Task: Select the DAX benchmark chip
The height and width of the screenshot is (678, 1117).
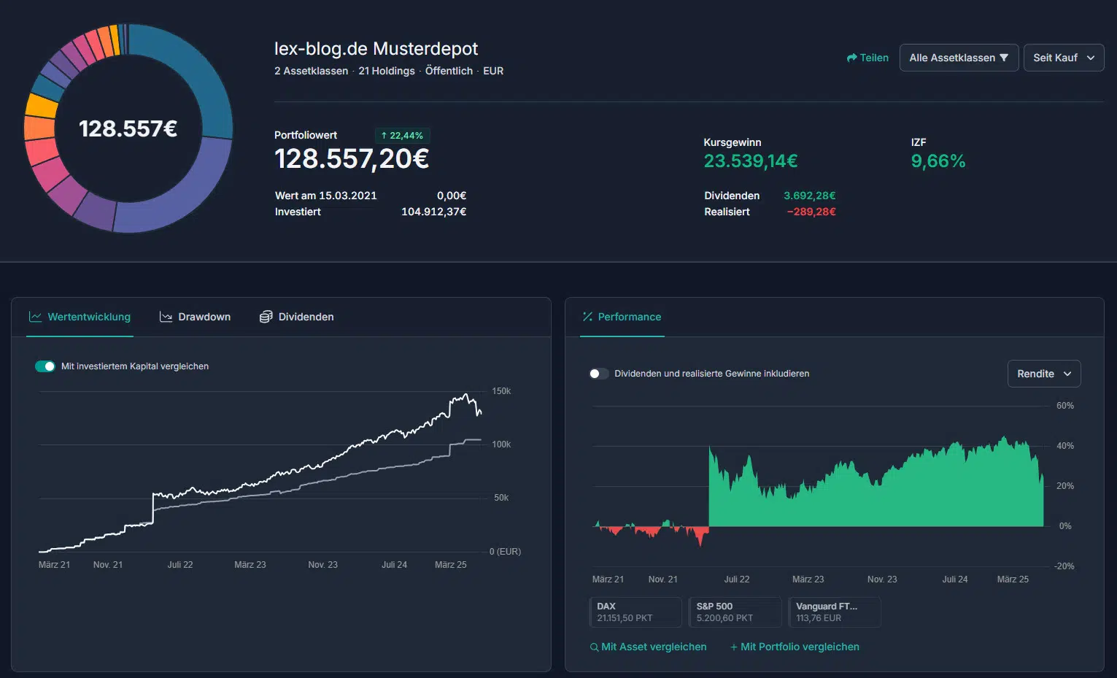Action: click(x=635, y=612)
